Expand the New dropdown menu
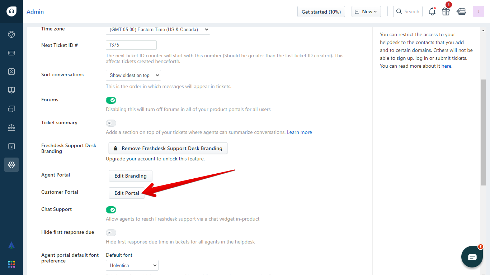 coord(366,11)
